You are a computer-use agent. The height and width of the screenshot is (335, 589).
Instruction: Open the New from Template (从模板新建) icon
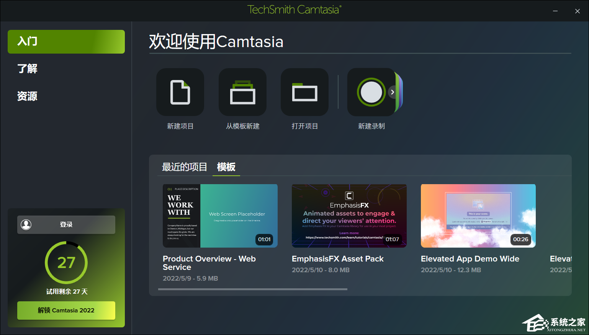242,92
